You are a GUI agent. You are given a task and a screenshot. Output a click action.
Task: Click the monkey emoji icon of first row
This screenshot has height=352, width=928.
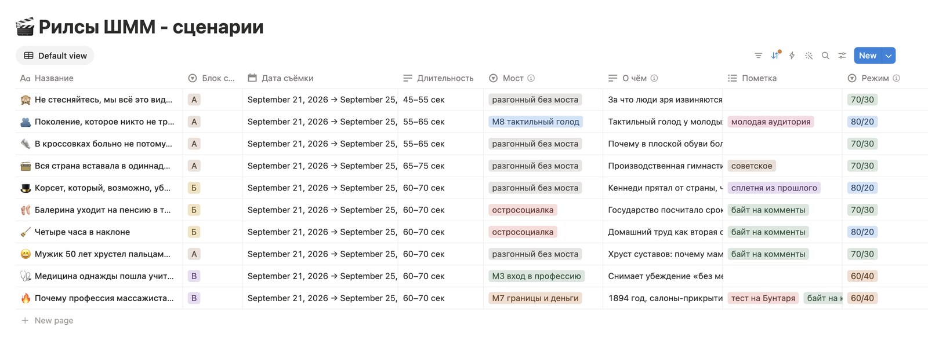(x=26, y=100)
